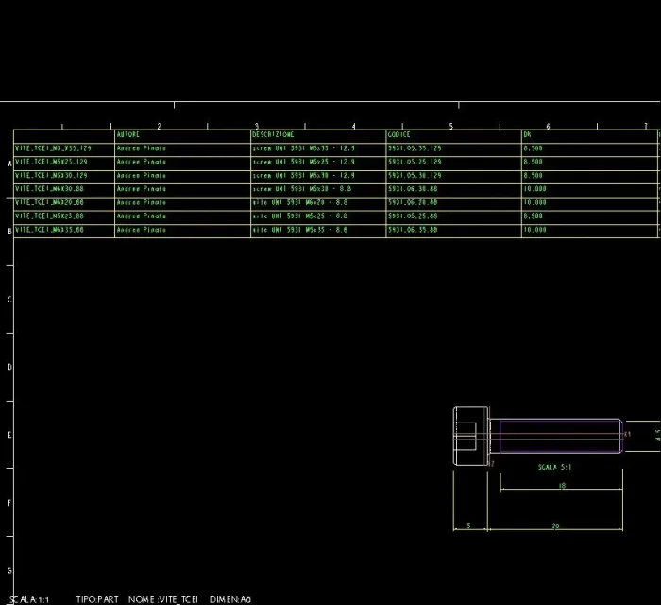661x605 pixels.
Task: Select the 18 thread length dimension
Action: [562, 486]
